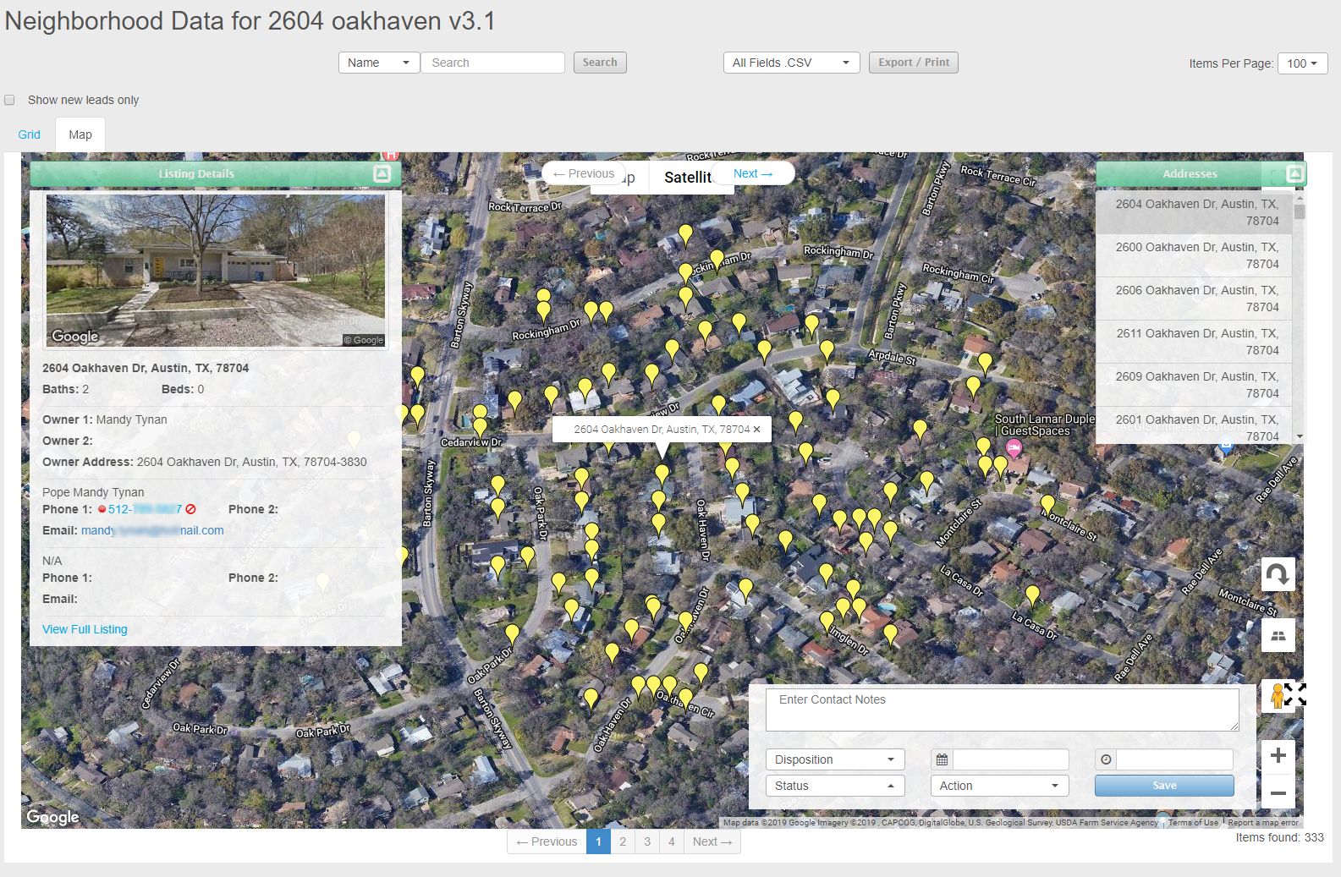1341x877 pixels.
Task: Zoom in on the map with plus
Action: coord(1278,755)
